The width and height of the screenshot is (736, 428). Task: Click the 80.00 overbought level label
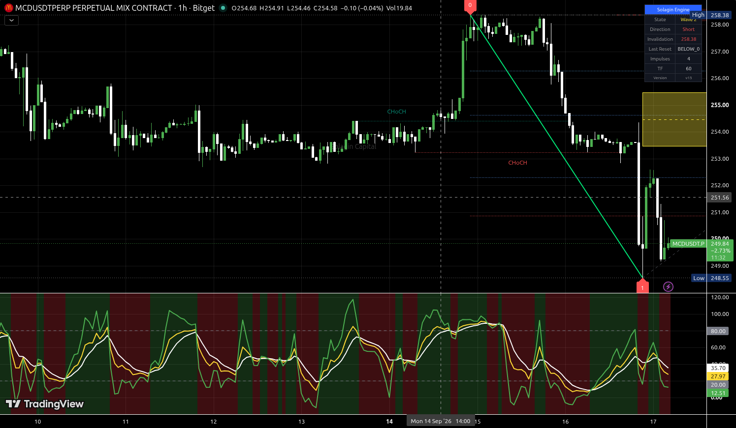[x=718, y=331]
